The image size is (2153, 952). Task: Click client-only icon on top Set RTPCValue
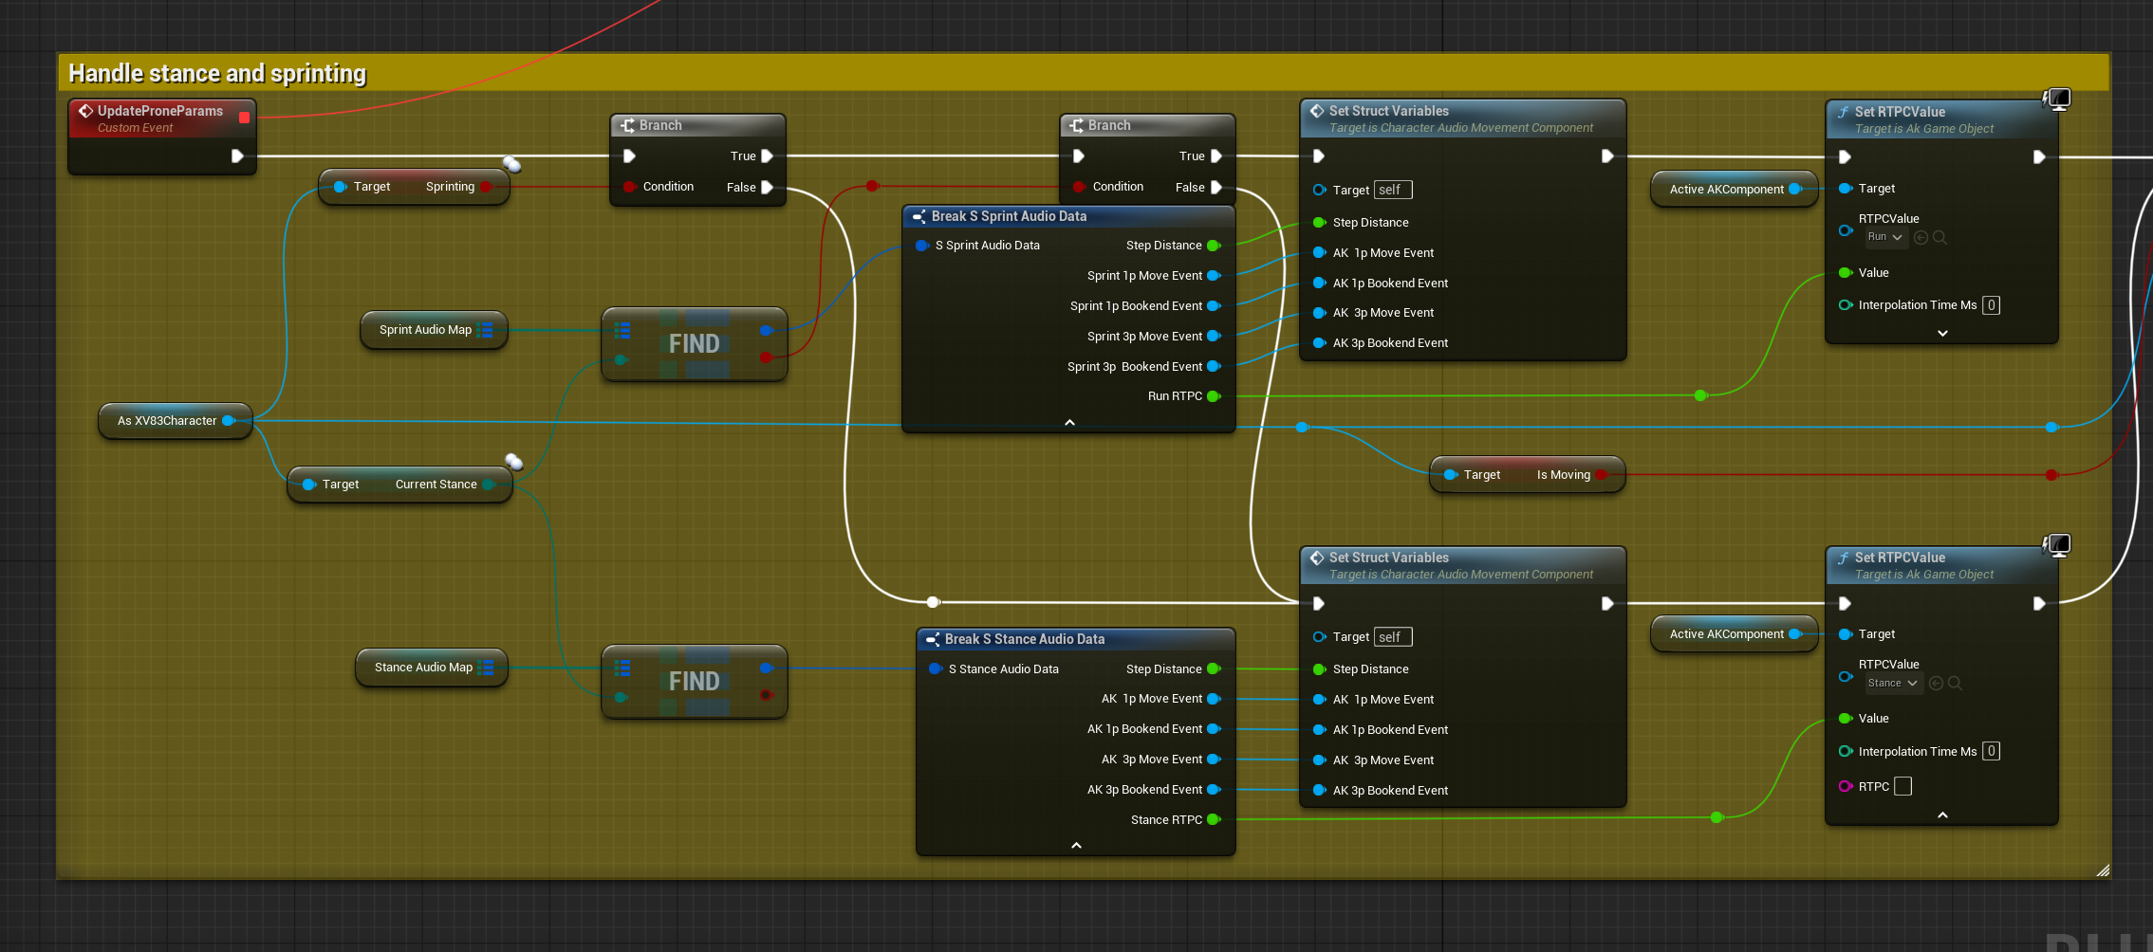coord(2056,99)
